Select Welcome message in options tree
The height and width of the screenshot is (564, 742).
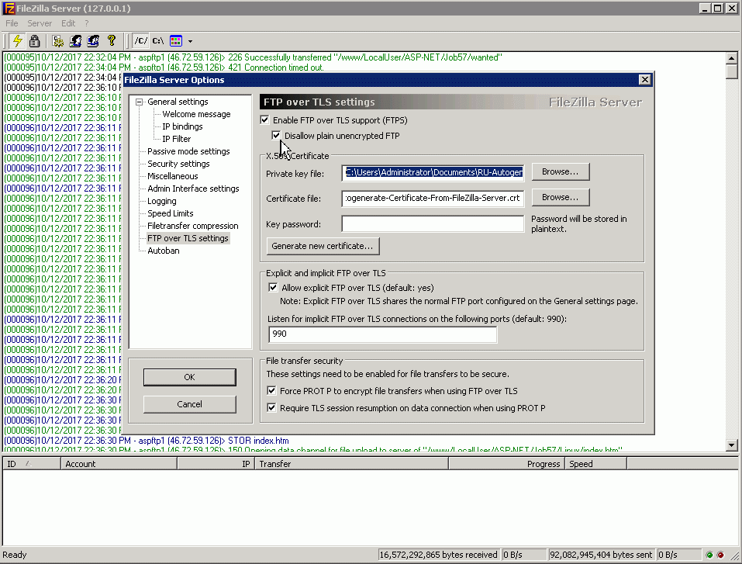196,114
